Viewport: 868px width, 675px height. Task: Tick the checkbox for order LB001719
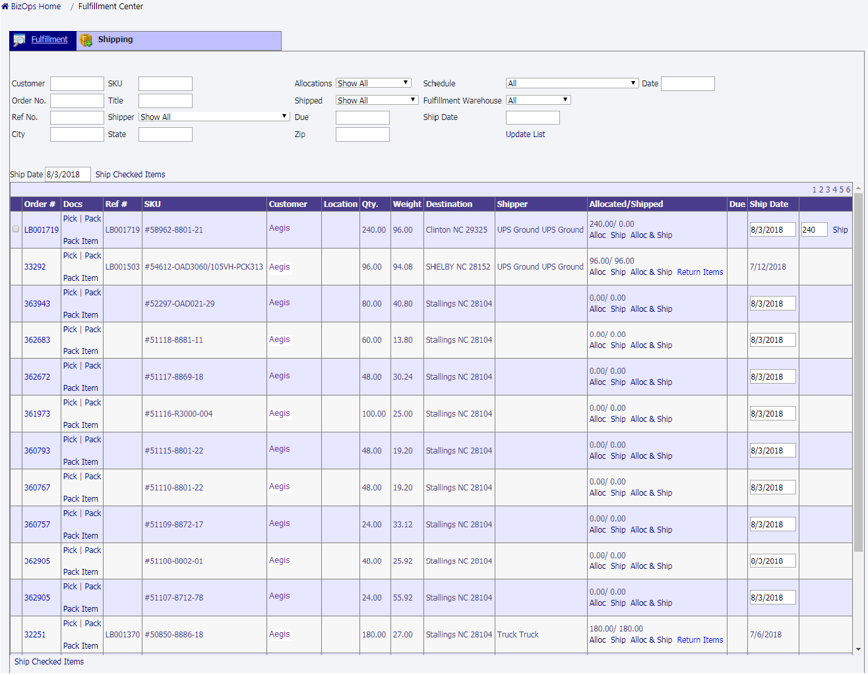tap(16, 229)
